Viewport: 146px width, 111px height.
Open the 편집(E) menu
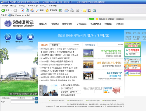pyautogui.click(x=13, y=6)
